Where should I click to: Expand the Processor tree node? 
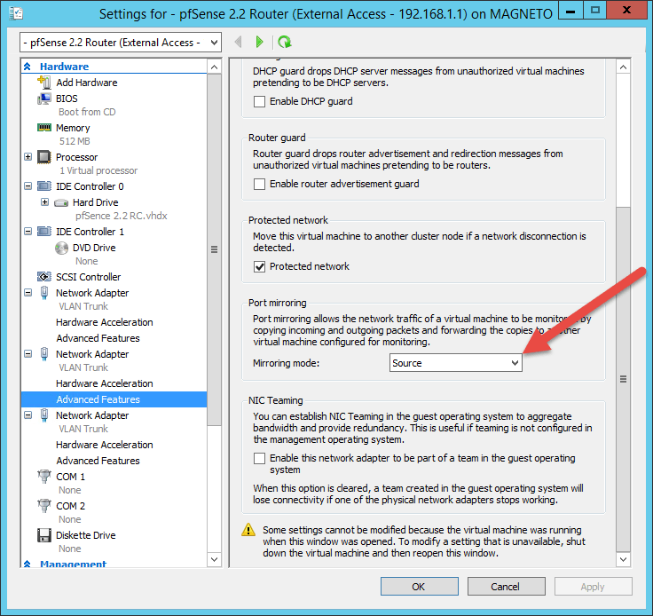[28, 157]
